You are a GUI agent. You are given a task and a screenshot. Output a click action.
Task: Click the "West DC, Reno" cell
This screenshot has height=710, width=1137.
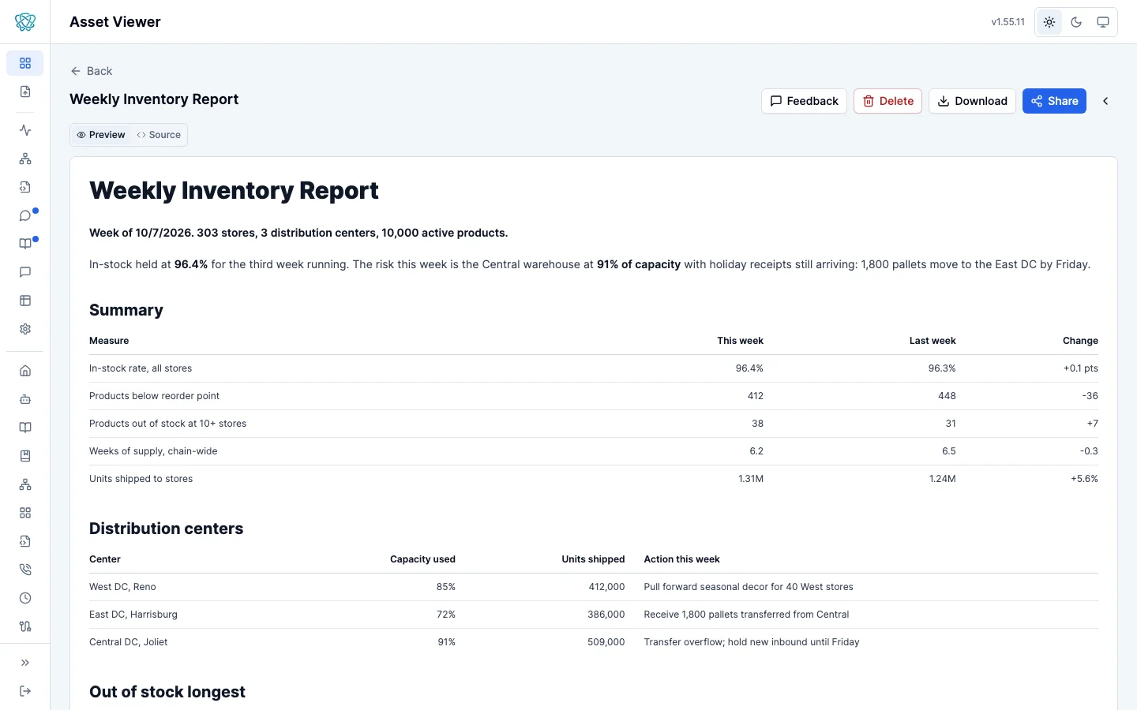point(122,587)
